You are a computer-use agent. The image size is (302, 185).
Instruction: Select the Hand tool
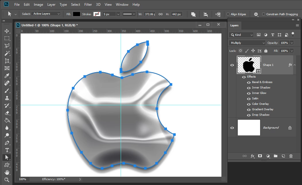tap(7, 172)
